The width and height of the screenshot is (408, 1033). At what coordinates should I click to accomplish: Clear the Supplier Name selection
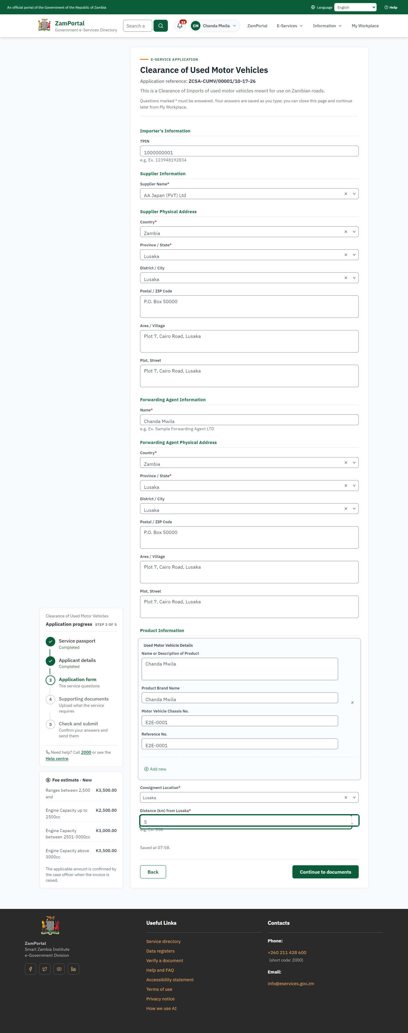pyautogui.click(x=346, y=194)
